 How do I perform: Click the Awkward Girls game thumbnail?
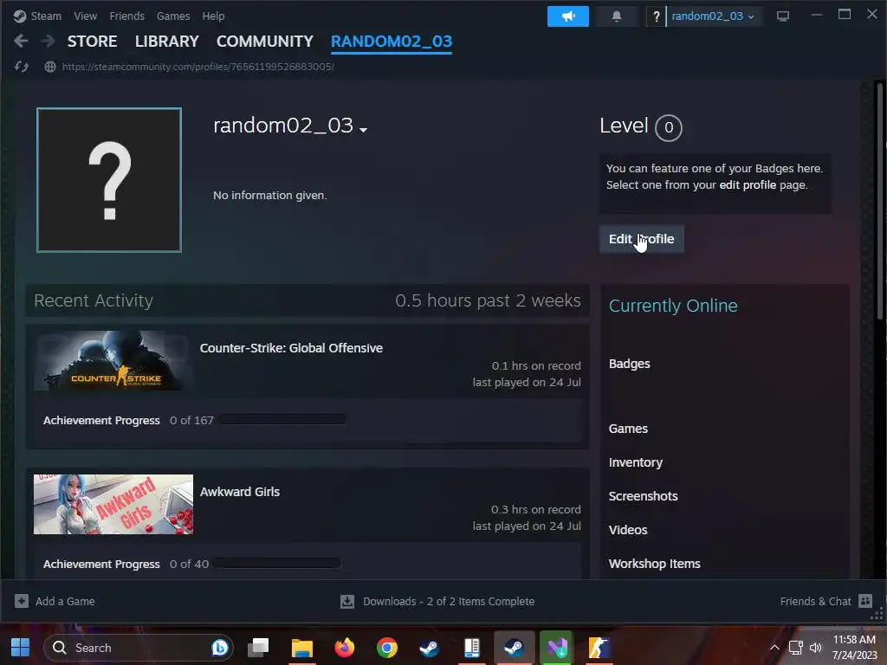[x=113, y=505]
